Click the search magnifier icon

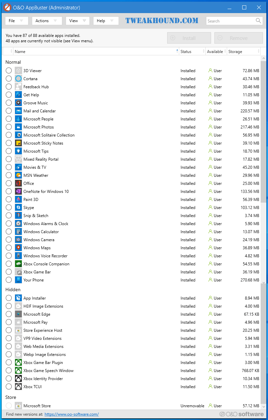tap(258, 21)
